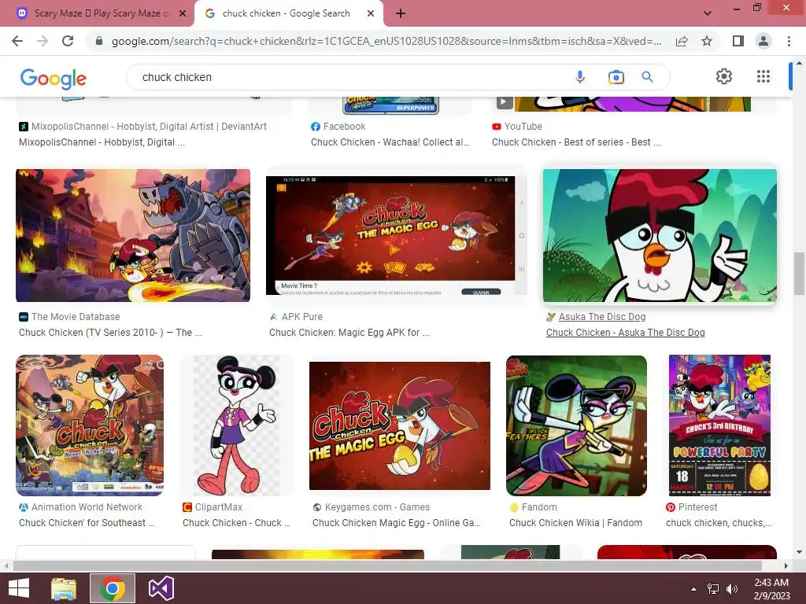Open network status in system tray
806x604 pixels.
pyautogui.click(x=713, y=589)
